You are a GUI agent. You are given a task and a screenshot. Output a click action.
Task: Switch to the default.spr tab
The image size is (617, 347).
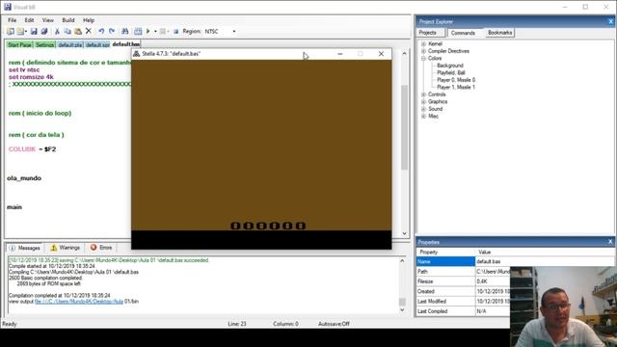[97, 45]
